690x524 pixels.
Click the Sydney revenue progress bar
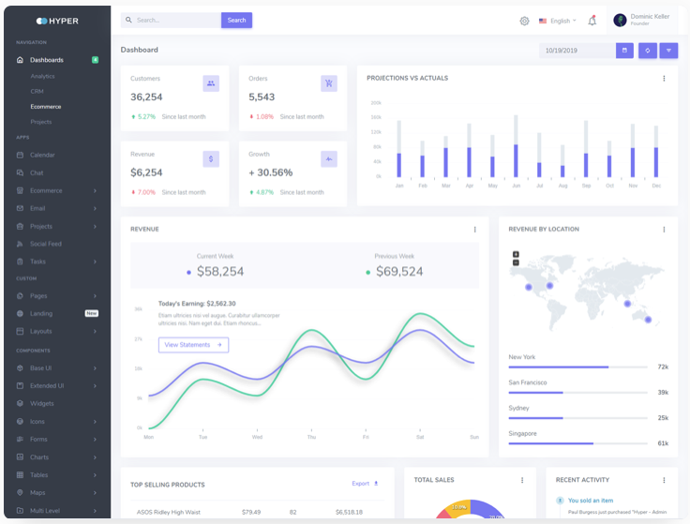[x=577, y=418]
